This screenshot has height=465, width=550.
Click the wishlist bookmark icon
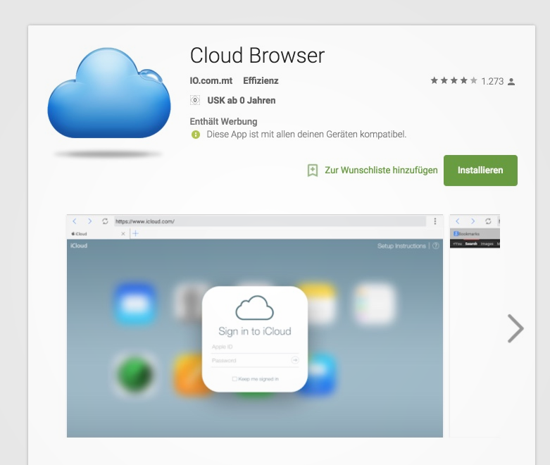pos(313,170)
